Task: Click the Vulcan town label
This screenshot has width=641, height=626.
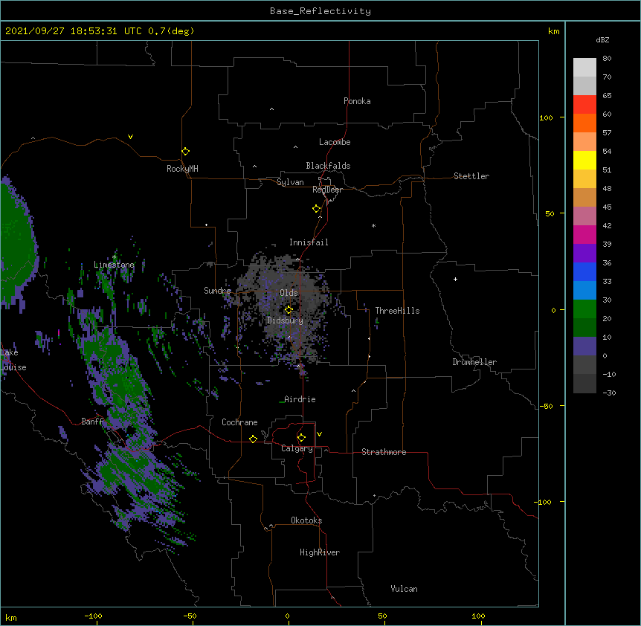Action: [404, 589]
